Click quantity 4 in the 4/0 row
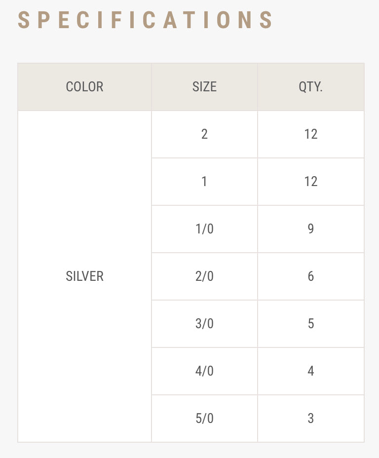379x458 pixels. [311, 371]
